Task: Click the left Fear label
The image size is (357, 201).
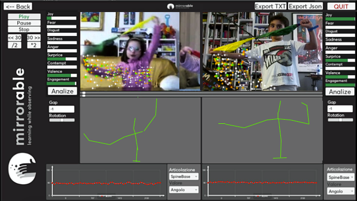Action: coord(51,23)
